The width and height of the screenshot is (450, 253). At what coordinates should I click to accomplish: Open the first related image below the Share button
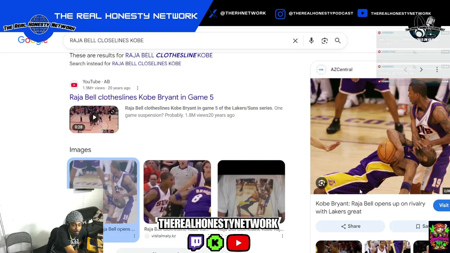(x=339, y=247)
